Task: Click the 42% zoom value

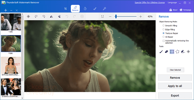Action: (150, 16)
